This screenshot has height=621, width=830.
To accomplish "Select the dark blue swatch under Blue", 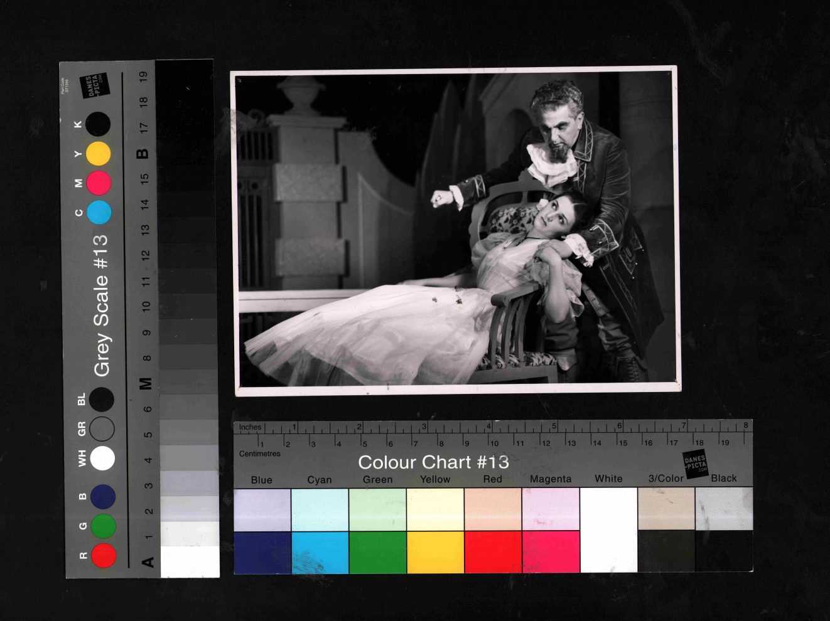I will tap(262, 552).
